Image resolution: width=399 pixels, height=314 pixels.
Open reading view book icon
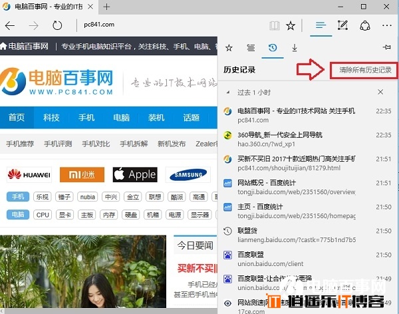274,25
